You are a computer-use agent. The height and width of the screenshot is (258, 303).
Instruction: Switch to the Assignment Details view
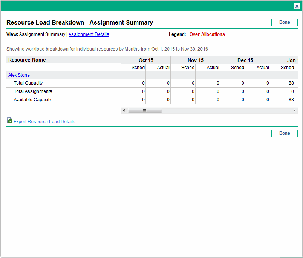[x=89, y=34]
